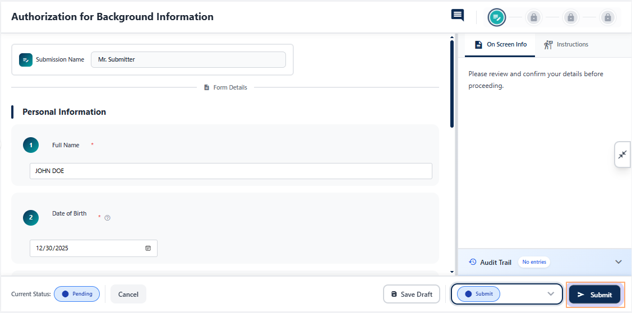Click the Submit button
Viewport: 632px width, 313px height.
click(595, 295)
